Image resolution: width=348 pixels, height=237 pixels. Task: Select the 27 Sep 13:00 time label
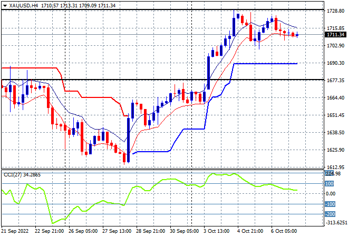(x=117, y=231)
